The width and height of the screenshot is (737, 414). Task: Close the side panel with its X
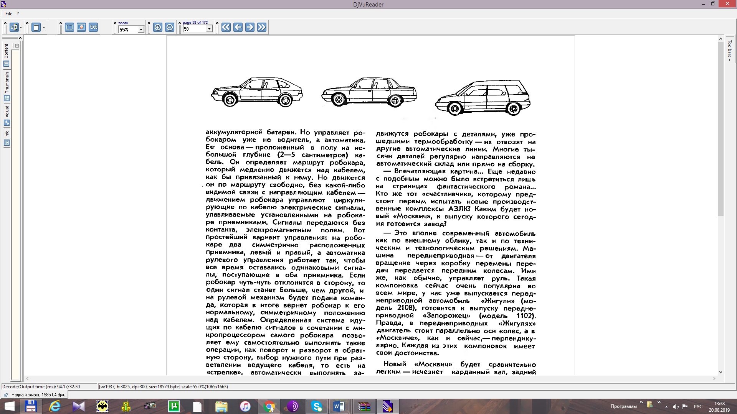[x=20, y=38]
